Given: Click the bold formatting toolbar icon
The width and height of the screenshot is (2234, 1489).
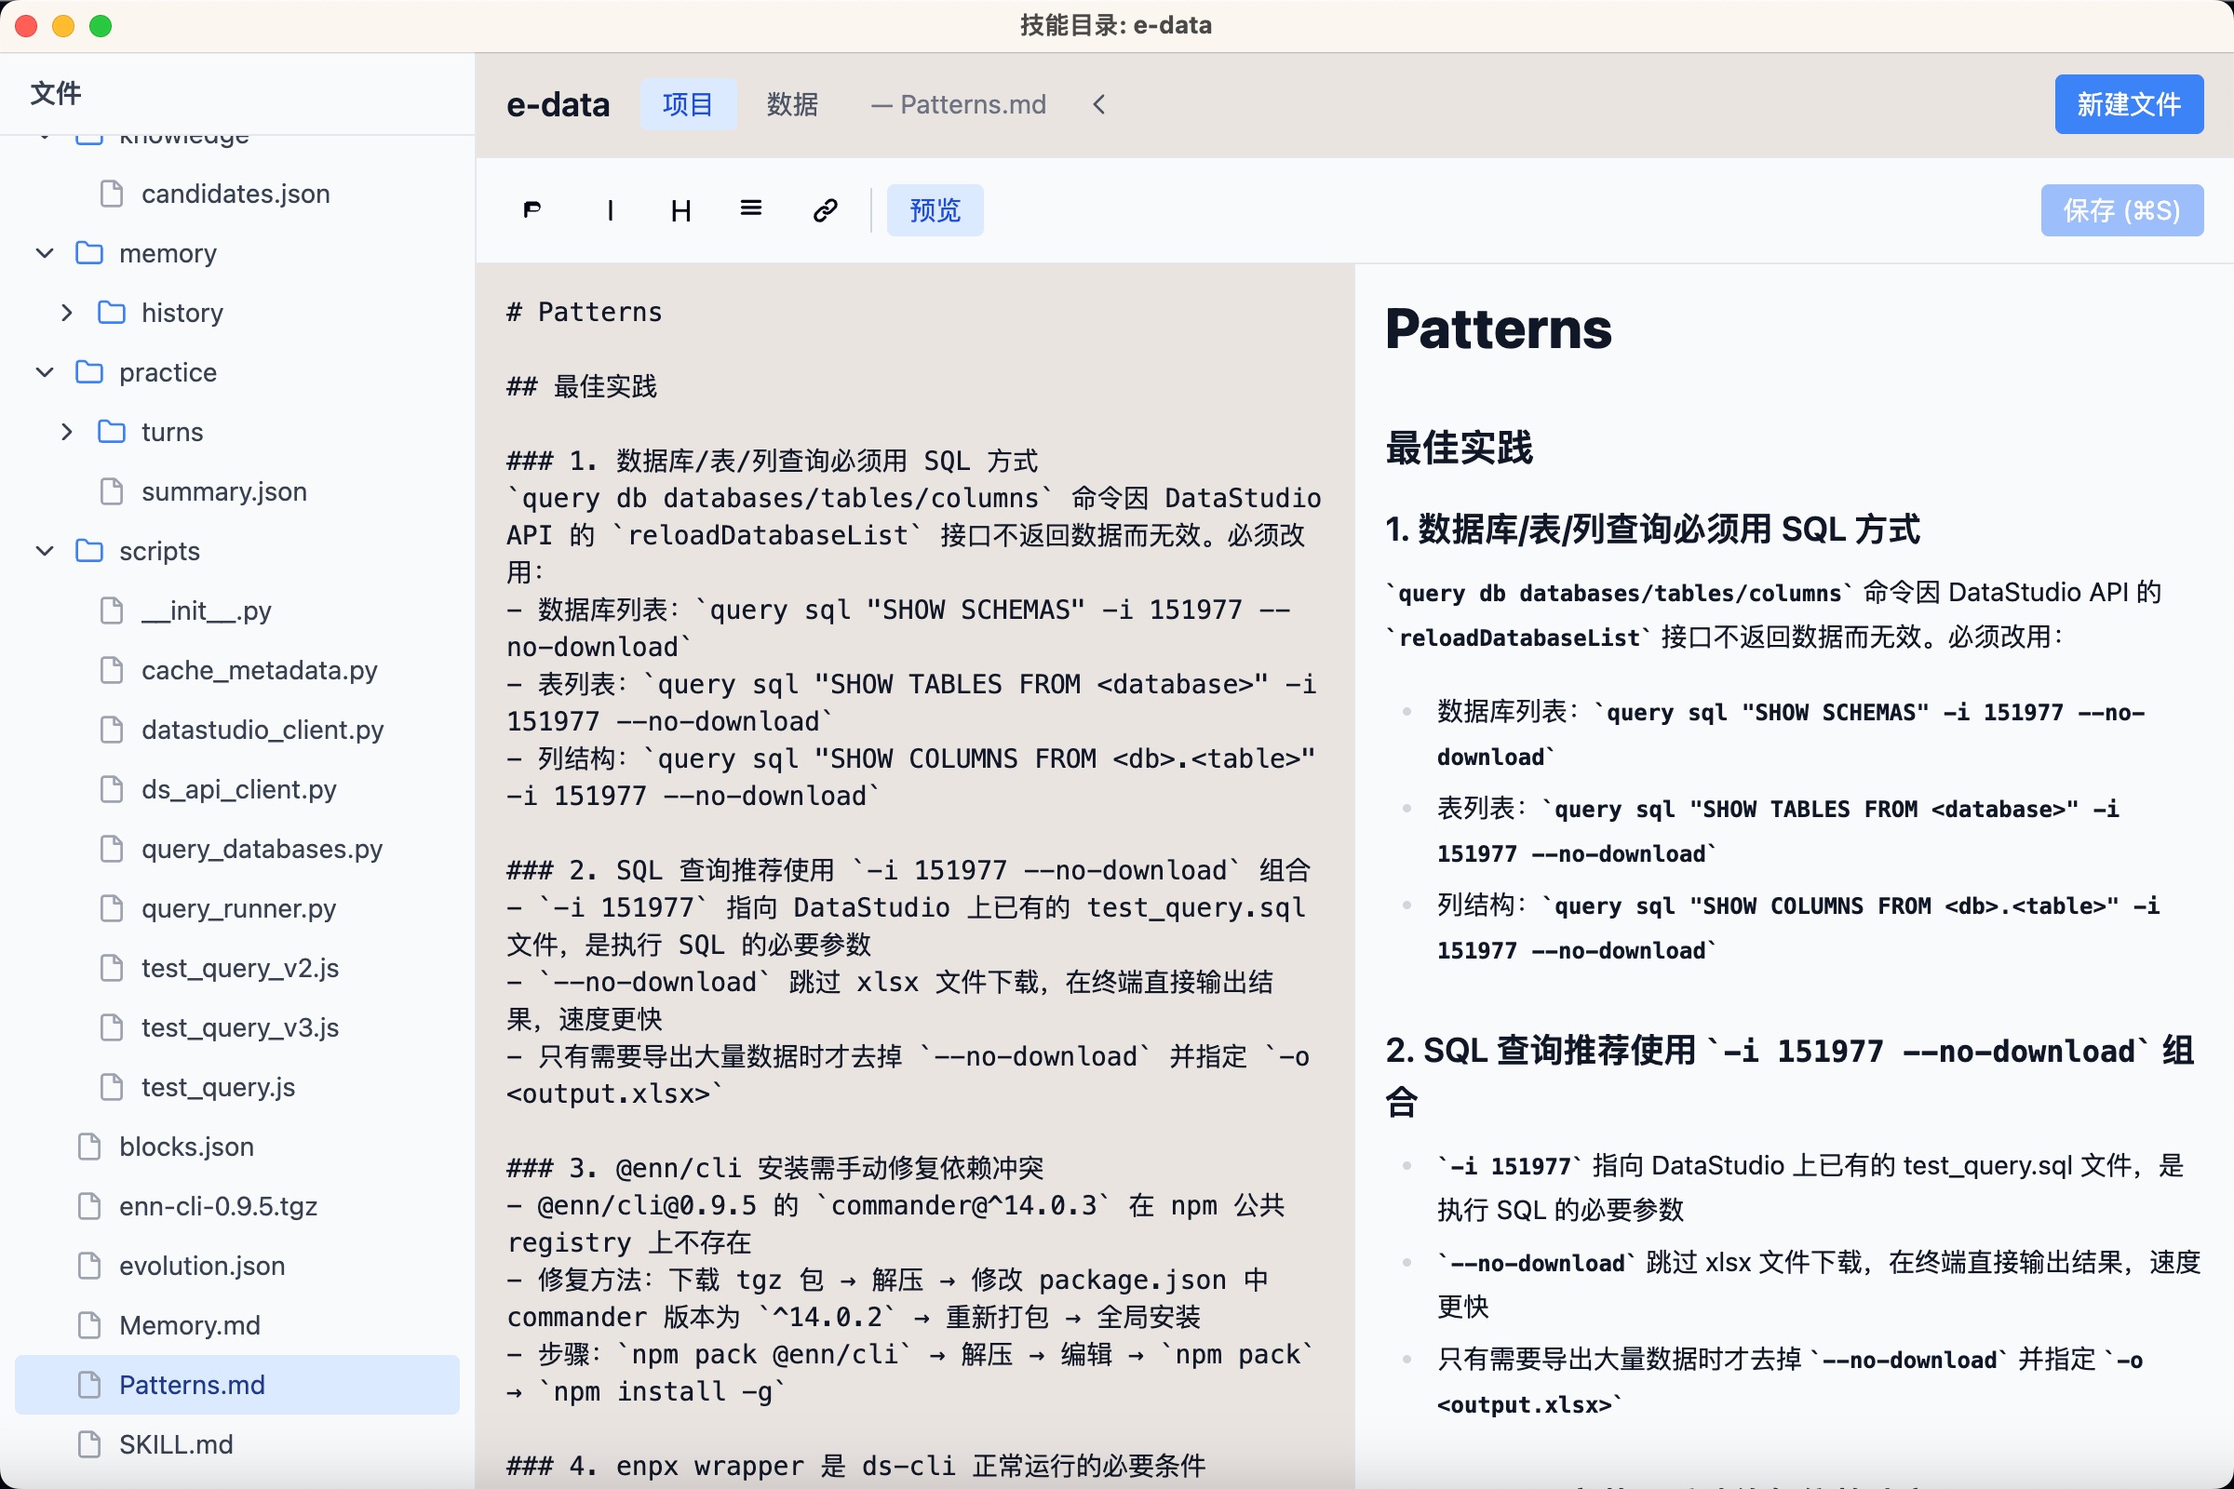Looking at the screenshot, I should tap(532, 210).
